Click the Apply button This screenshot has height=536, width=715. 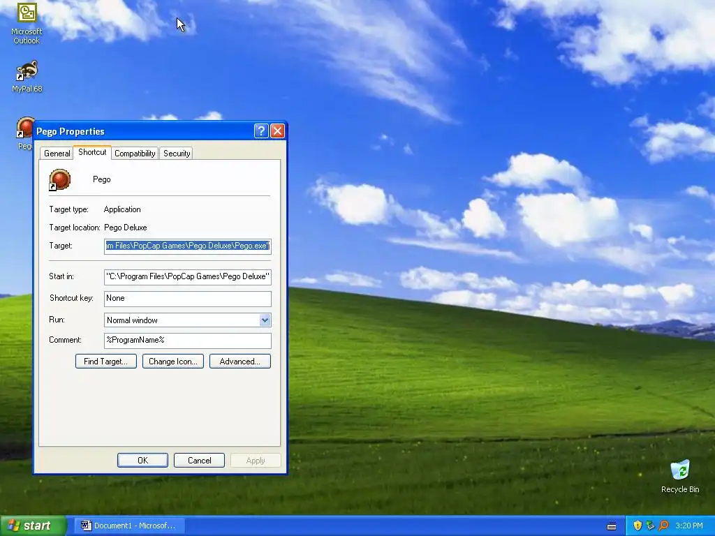[256, 461]
